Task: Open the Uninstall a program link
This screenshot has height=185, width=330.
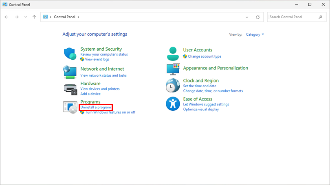Action: [96, 107]
